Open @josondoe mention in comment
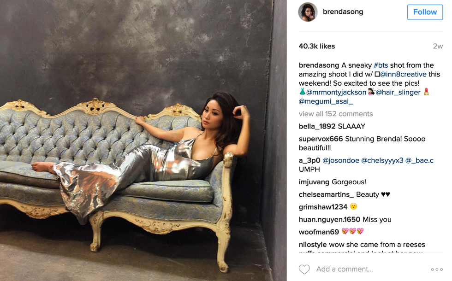This screenshot has width=452, height=281. pyautogui.click(x=341, y=160)
